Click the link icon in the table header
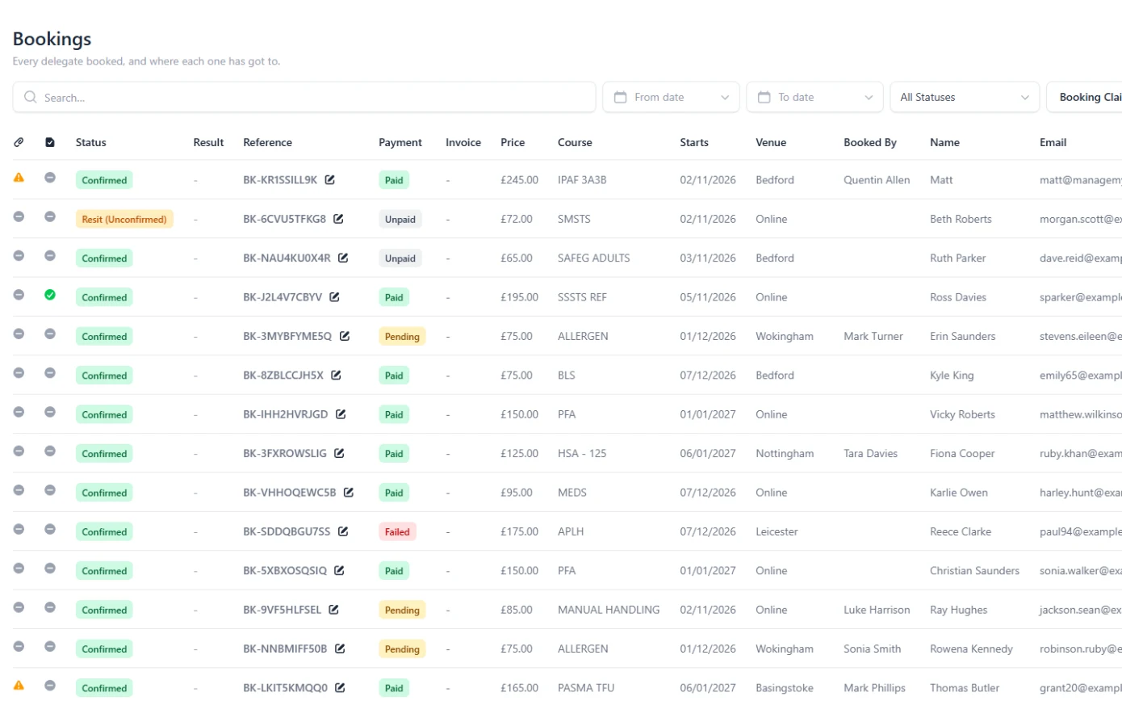 click(x=19, y=142)
